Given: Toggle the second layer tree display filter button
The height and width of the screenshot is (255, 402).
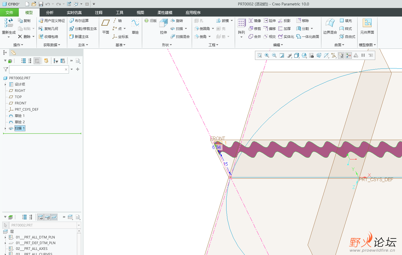Looking at the screenshot, I should (x=47, y=217).
